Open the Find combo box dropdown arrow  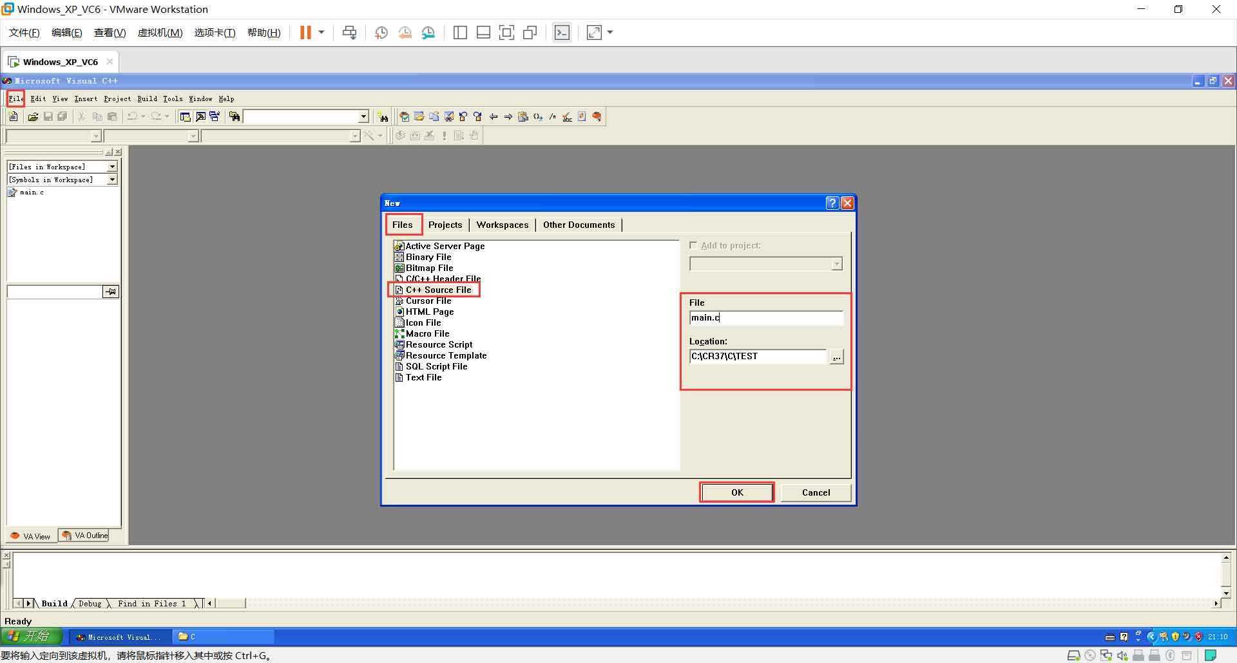tap(363, 117)
